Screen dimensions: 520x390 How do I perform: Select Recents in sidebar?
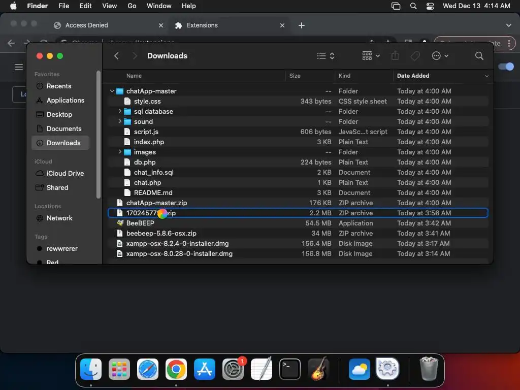61,86
